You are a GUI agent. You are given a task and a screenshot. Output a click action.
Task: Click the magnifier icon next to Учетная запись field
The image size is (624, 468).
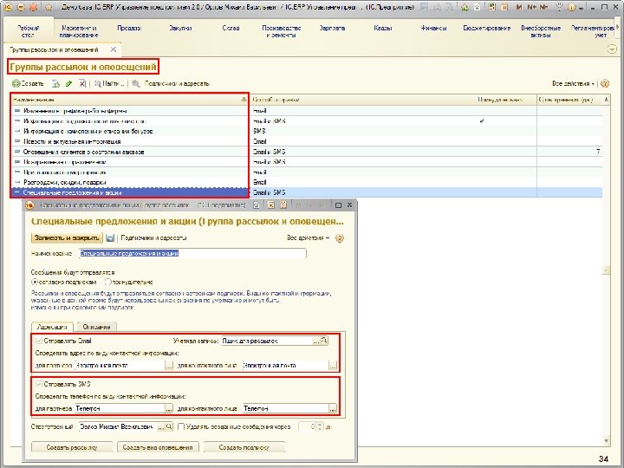(323, 341)
